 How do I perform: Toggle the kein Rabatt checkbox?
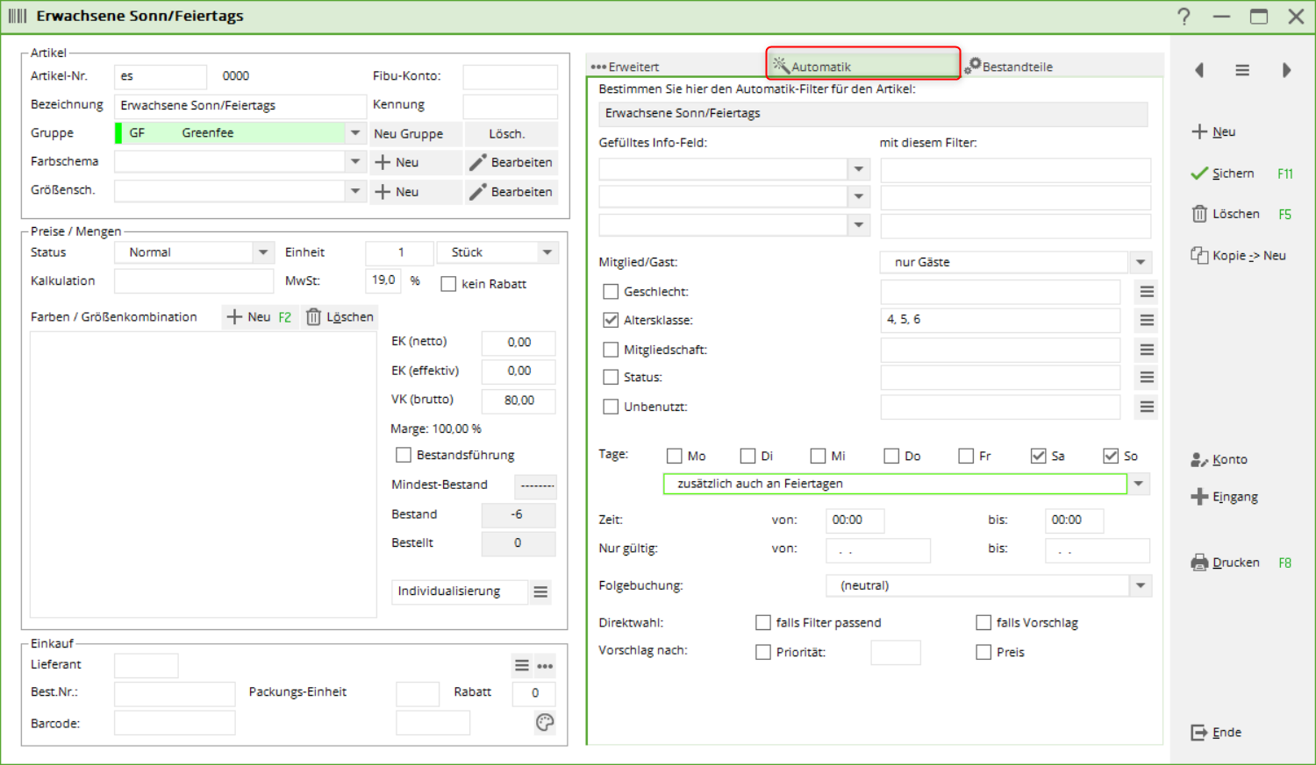[448, 284]
